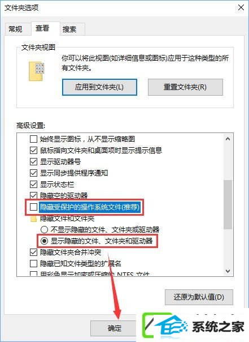Switch to the 常规 tab

click(x=15, y=29)
